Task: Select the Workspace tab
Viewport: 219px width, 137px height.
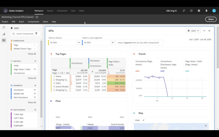Action: [39, 11]
